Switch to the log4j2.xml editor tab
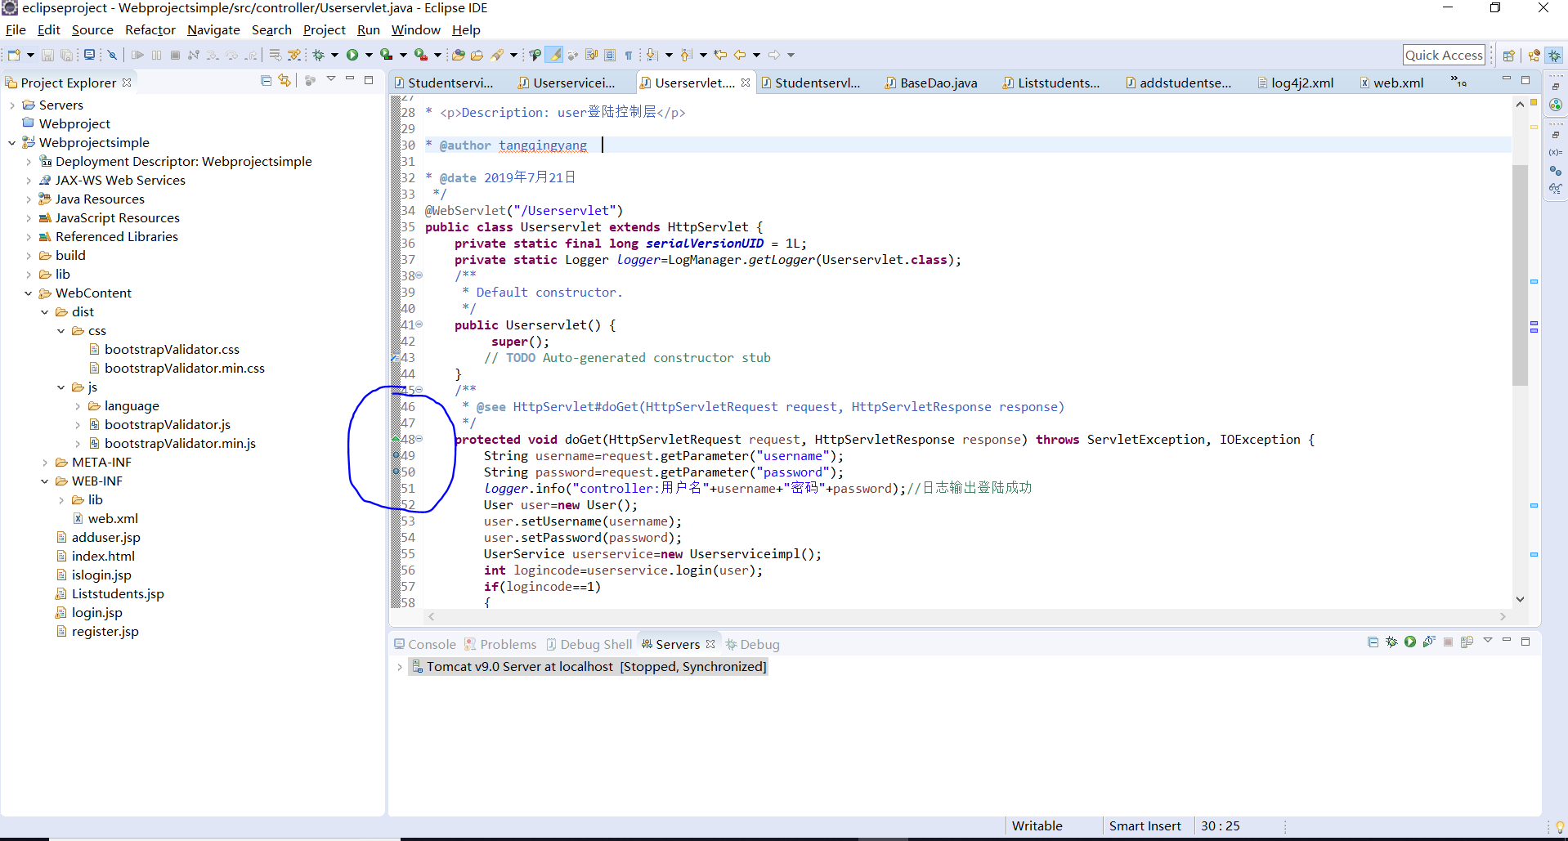The image size is (1568, 841). click(1295, 83)
